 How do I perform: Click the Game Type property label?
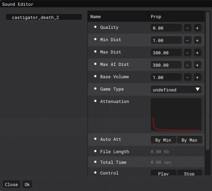(x=112, y=89)
